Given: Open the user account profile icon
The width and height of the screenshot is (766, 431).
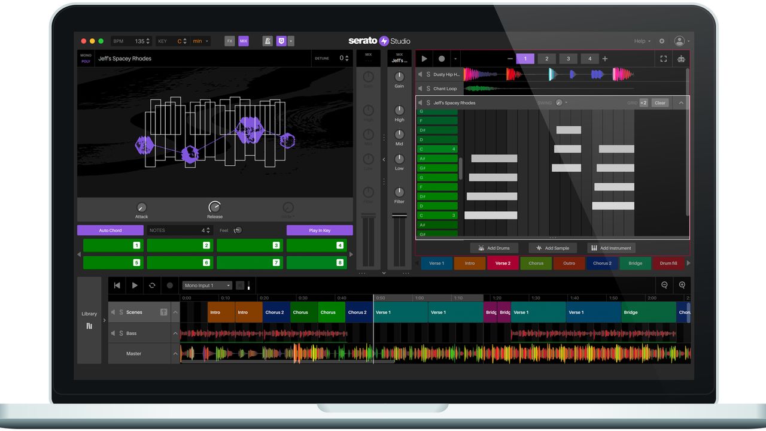Looking at the screenshot, I should click(679, 41).
